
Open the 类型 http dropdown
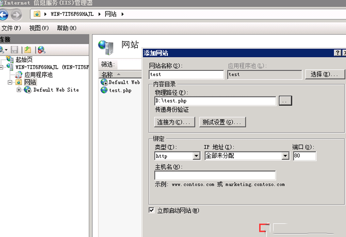pos(196,156)
